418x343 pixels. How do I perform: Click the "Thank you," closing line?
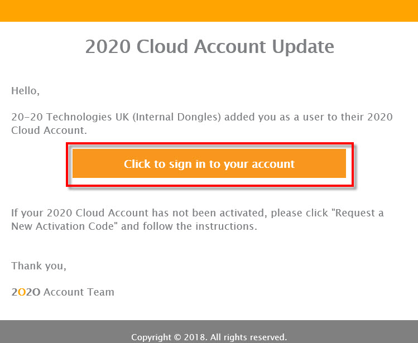pos(39,265)
